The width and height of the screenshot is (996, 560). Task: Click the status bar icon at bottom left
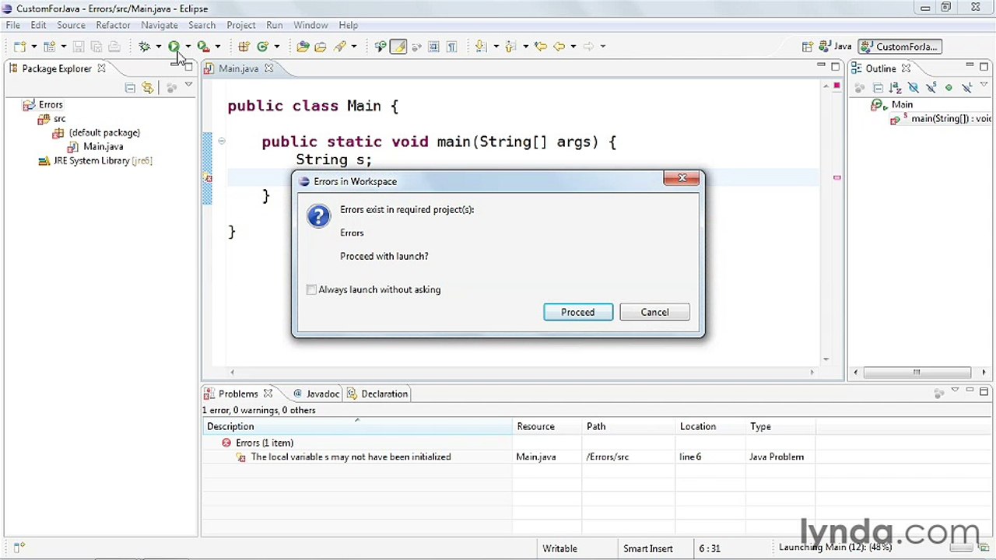pyautogui.click(x=19, y=548)
